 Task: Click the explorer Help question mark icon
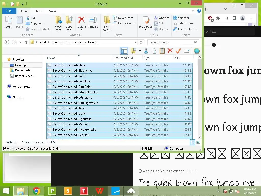tap(199, 11)
